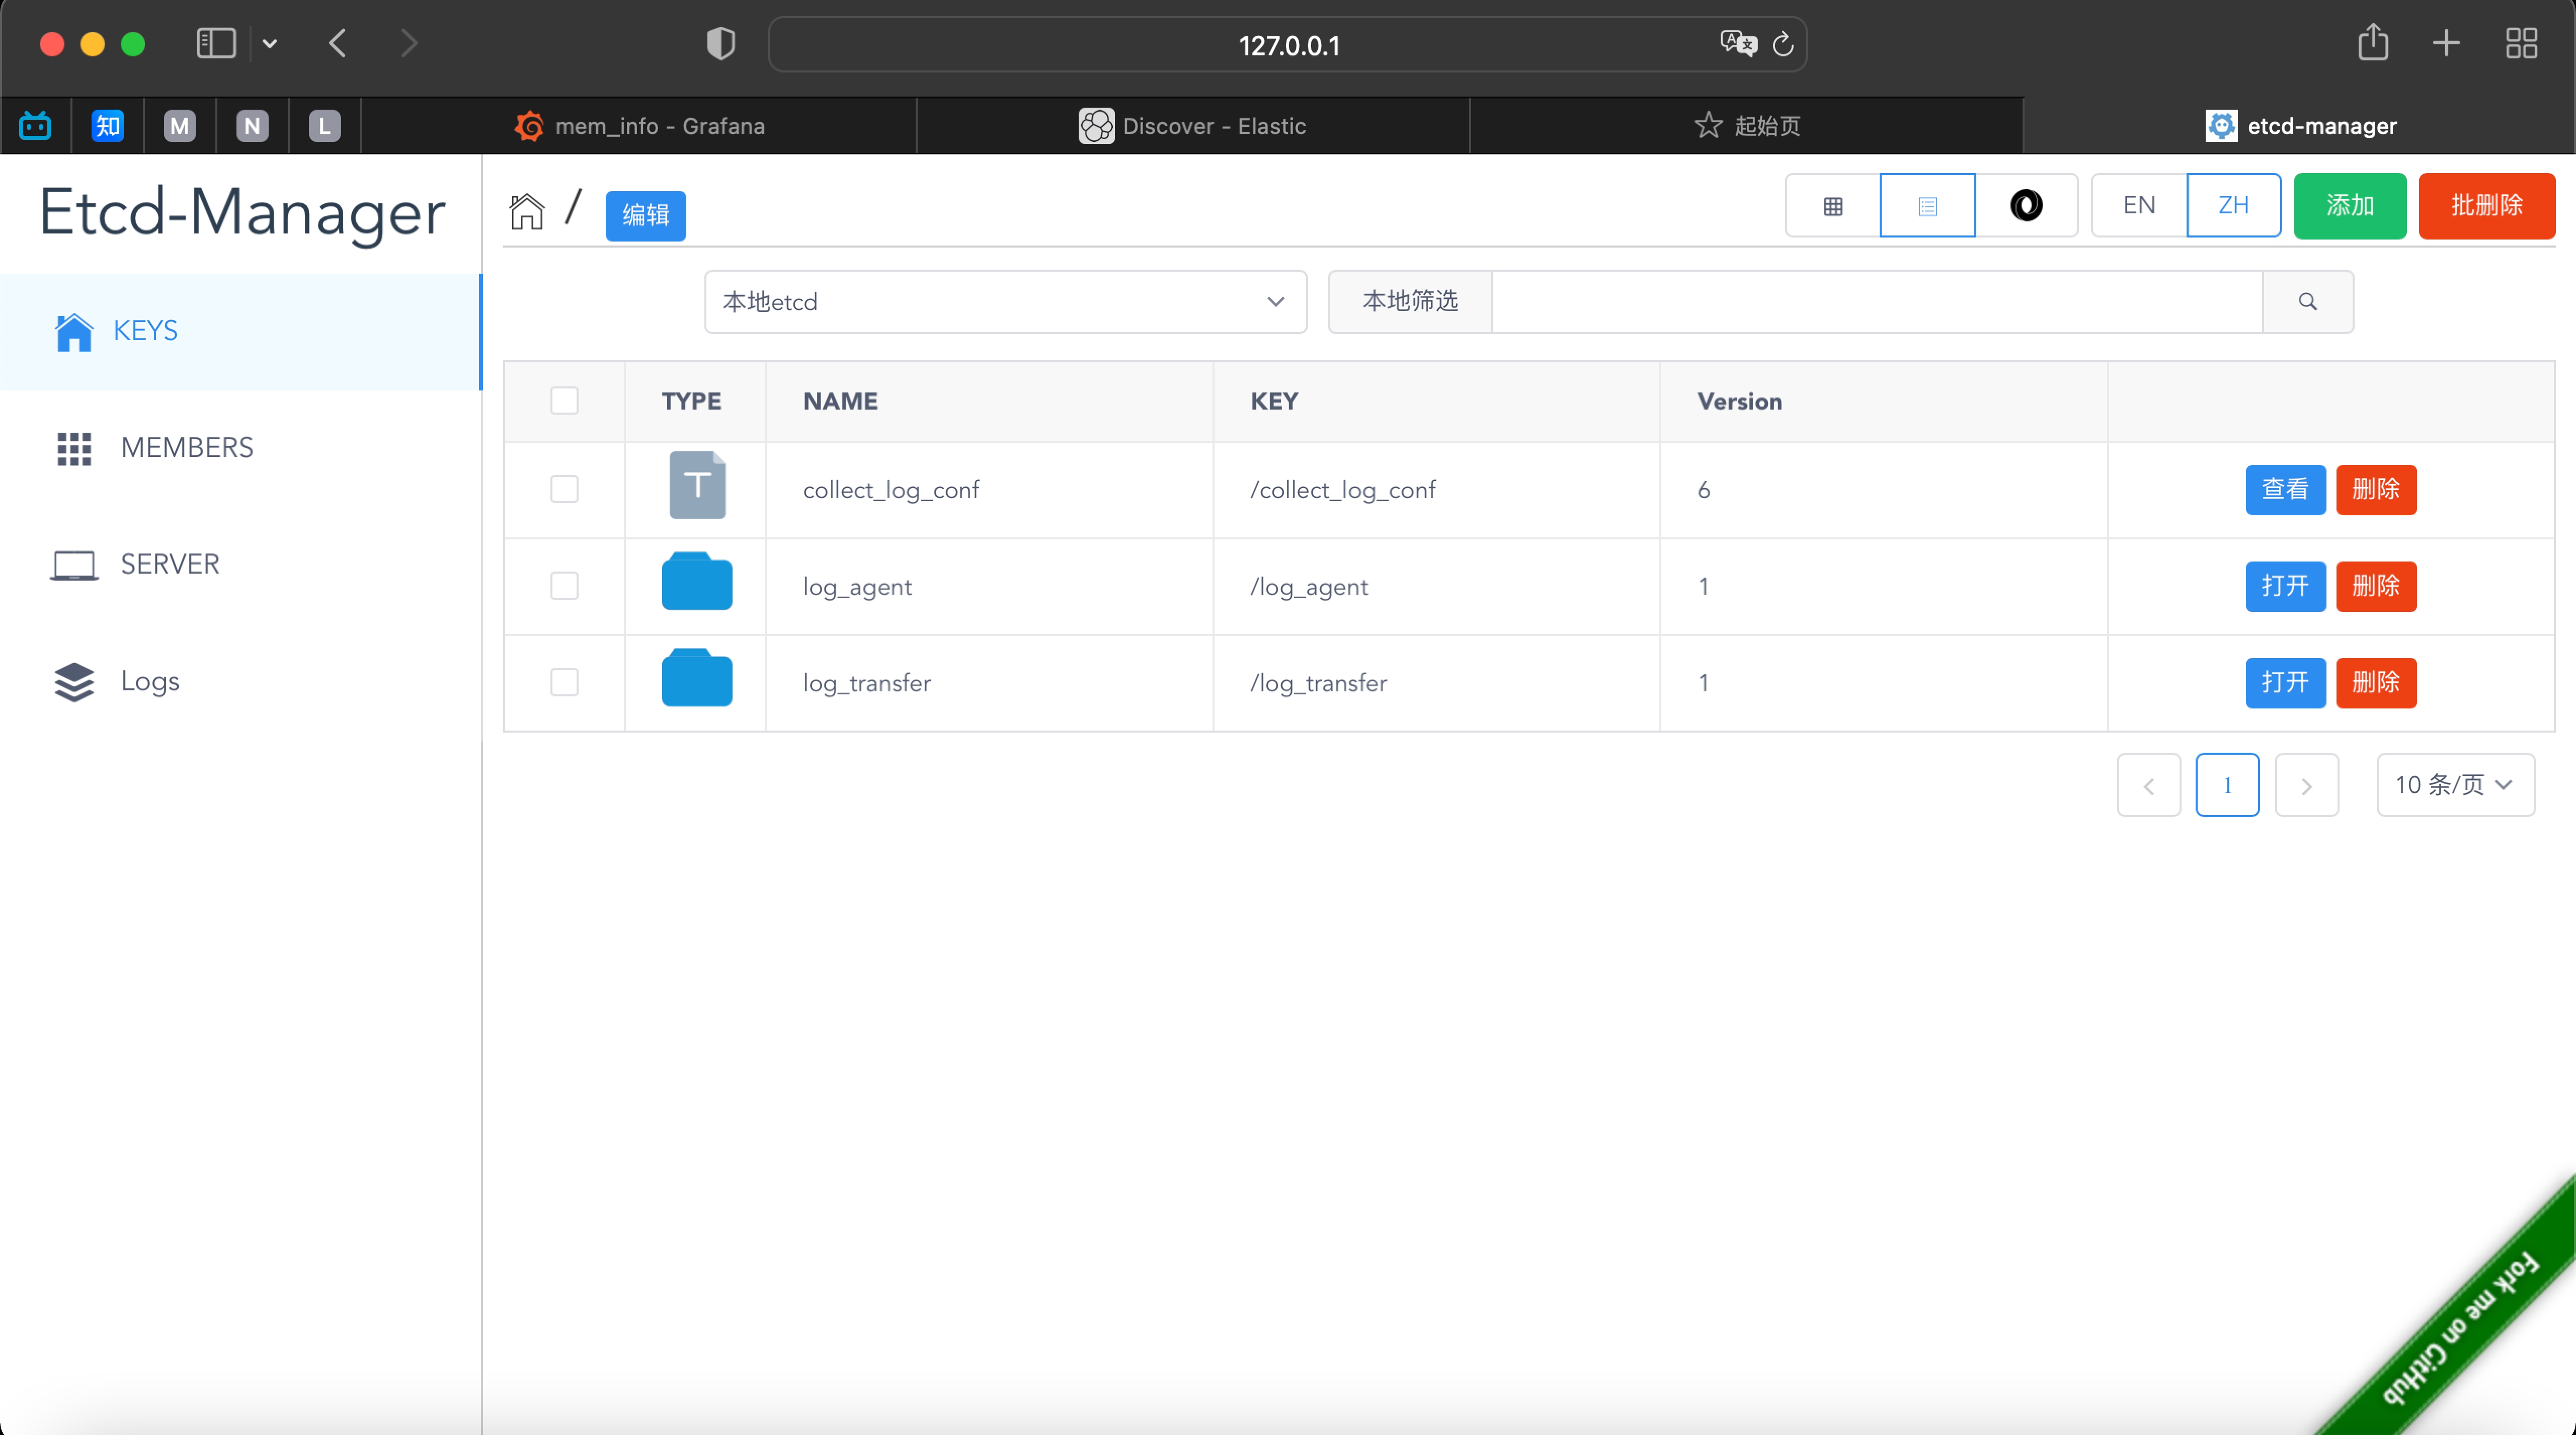
Task: Check the collect_log_conf row checkbox
Action: (565, 489)
